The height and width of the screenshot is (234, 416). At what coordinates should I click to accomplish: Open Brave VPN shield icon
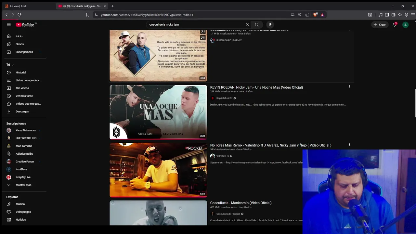(406, 15)
